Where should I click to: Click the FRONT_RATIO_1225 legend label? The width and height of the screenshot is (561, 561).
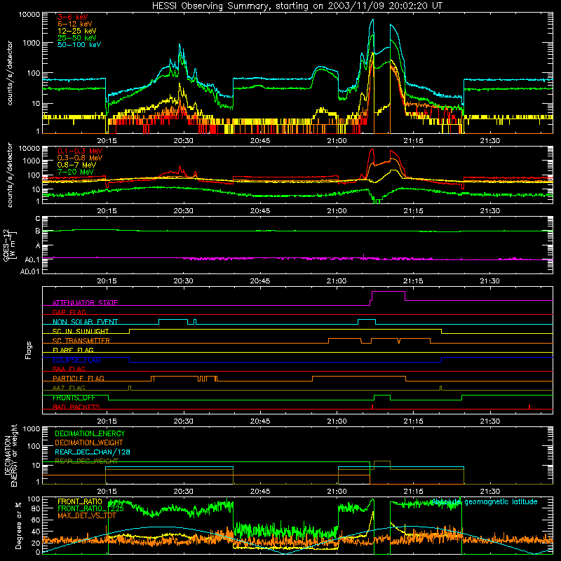click(90, 508)
